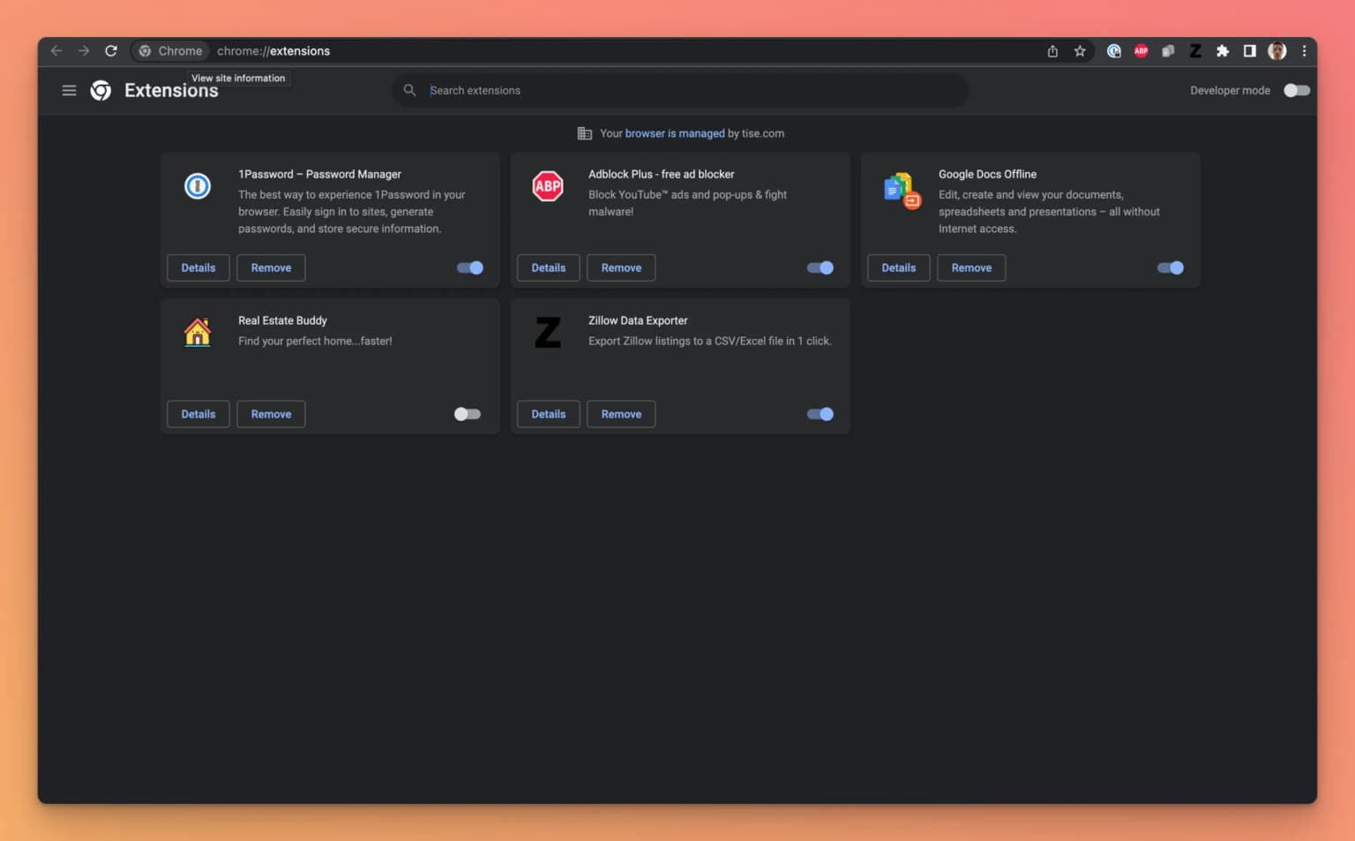Reload the extensions page
Screen dimensions: 1355x841
coord(111,51)
